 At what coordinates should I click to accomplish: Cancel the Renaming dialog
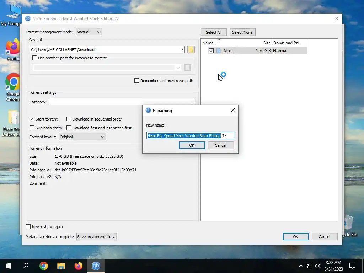coord(221,145)
